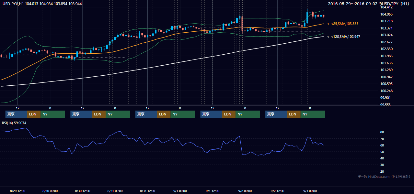Image resolution: width=414 pixels, height=194 pixels.
Task: Click the 9/2 00:00 time axis label
Action: [x=245, y=191]
